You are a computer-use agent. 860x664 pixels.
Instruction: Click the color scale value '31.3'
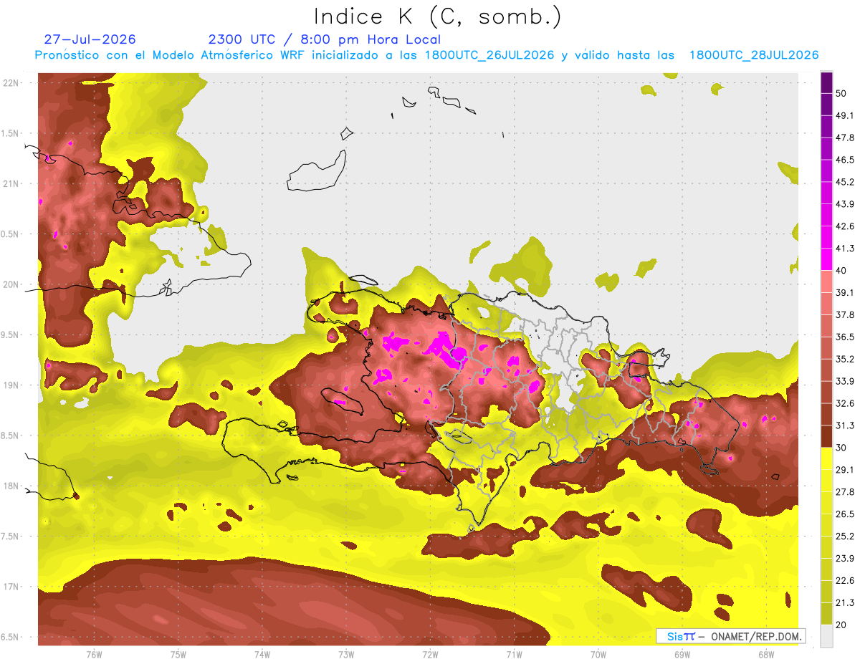tap(845, 425)
